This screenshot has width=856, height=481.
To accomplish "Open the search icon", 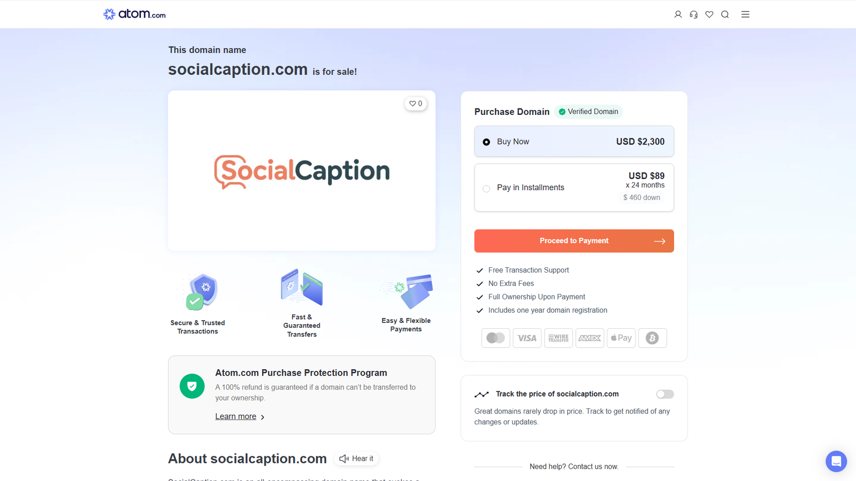I will click(x=725, y=14).
